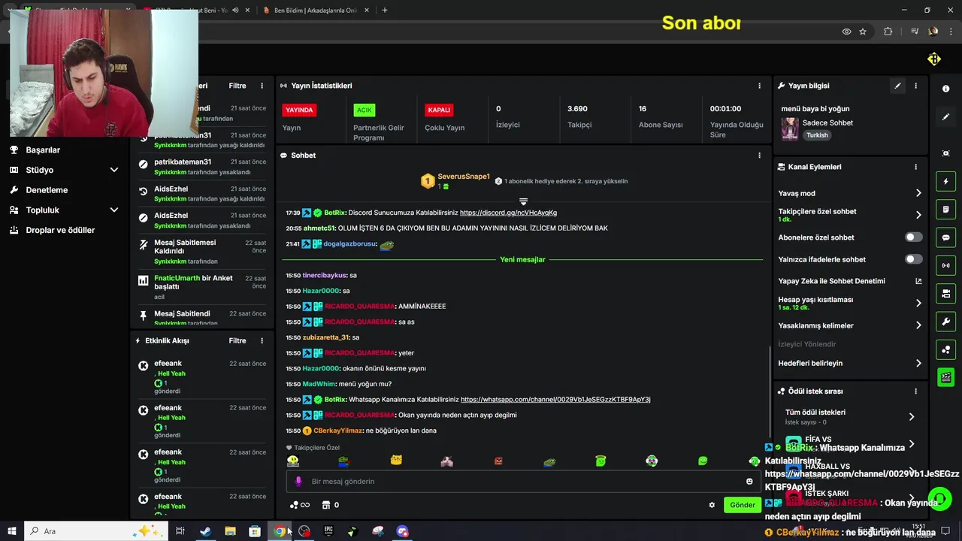Click the Gönder send button

tap(742, 505)
